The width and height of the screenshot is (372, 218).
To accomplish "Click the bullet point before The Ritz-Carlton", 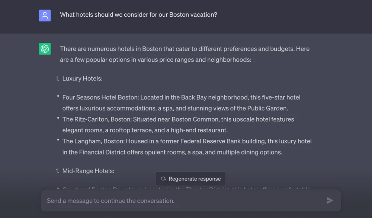I will (58, 118).
